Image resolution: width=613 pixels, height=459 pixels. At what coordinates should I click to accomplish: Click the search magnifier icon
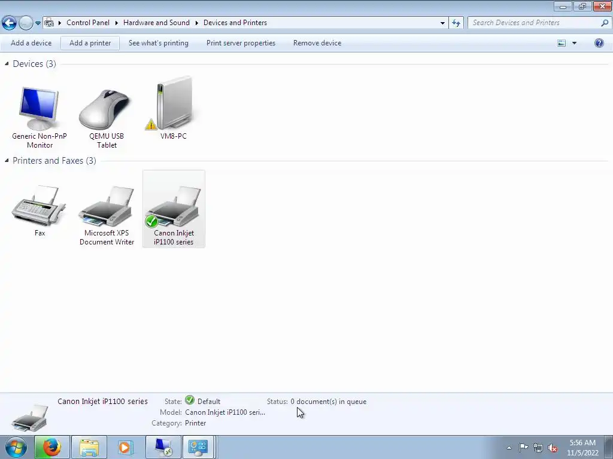click(605, 23)
